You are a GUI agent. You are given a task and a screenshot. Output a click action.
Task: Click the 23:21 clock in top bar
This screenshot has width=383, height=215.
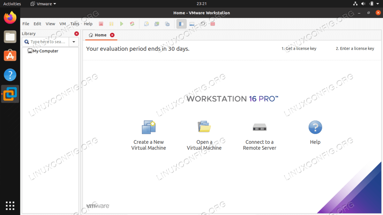pyautogui.click(x=202, y=4)
